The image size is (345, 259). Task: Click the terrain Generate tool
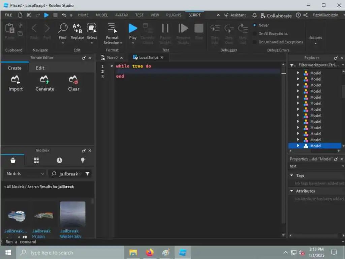click(45, 84)
